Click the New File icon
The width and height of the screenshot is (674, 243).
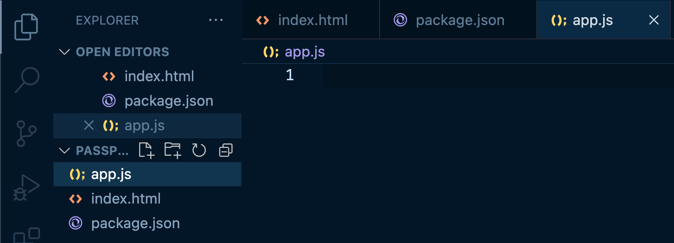click(146, 150)
